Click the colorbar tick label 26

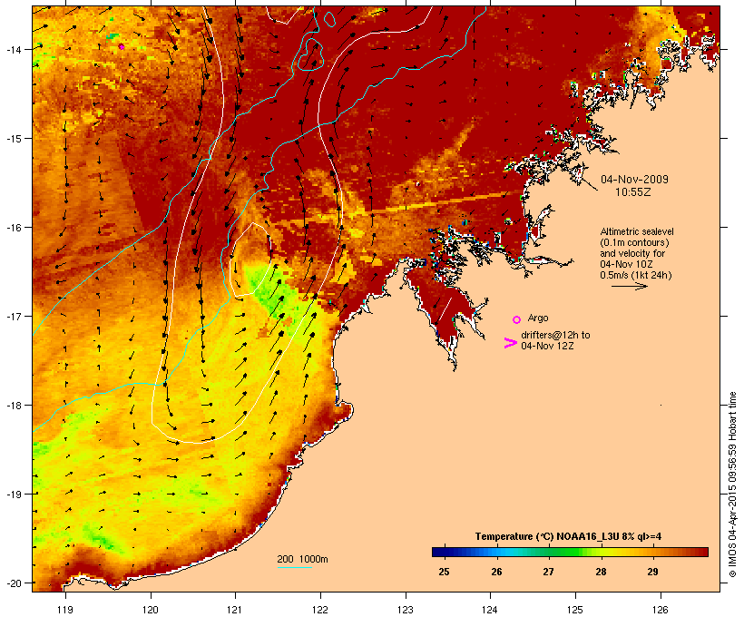(496, 572)
